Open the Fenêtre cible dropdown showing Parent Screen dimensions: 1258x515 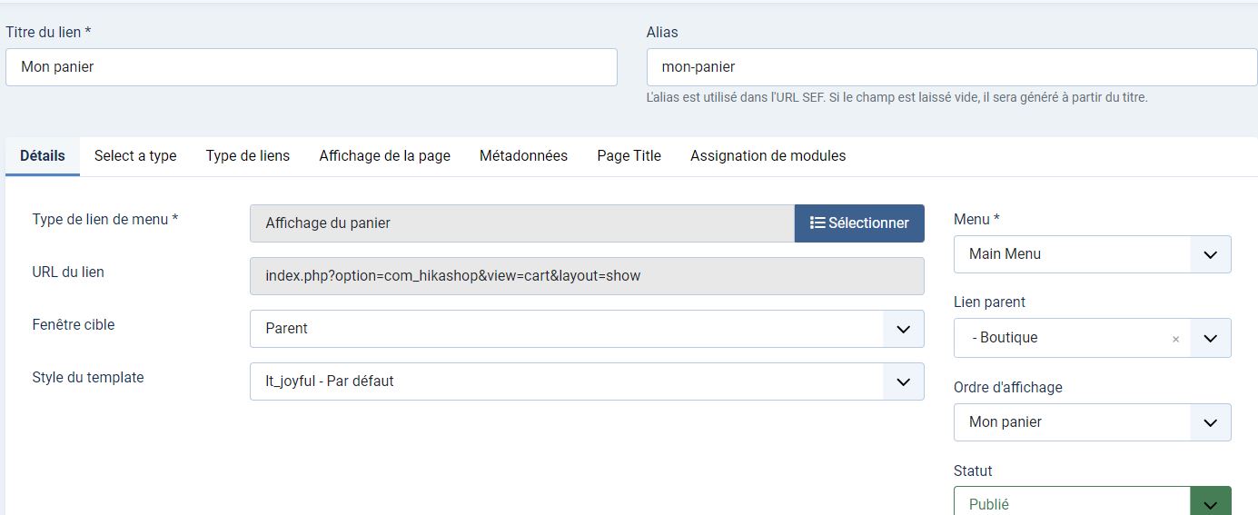tap(587, 329)
